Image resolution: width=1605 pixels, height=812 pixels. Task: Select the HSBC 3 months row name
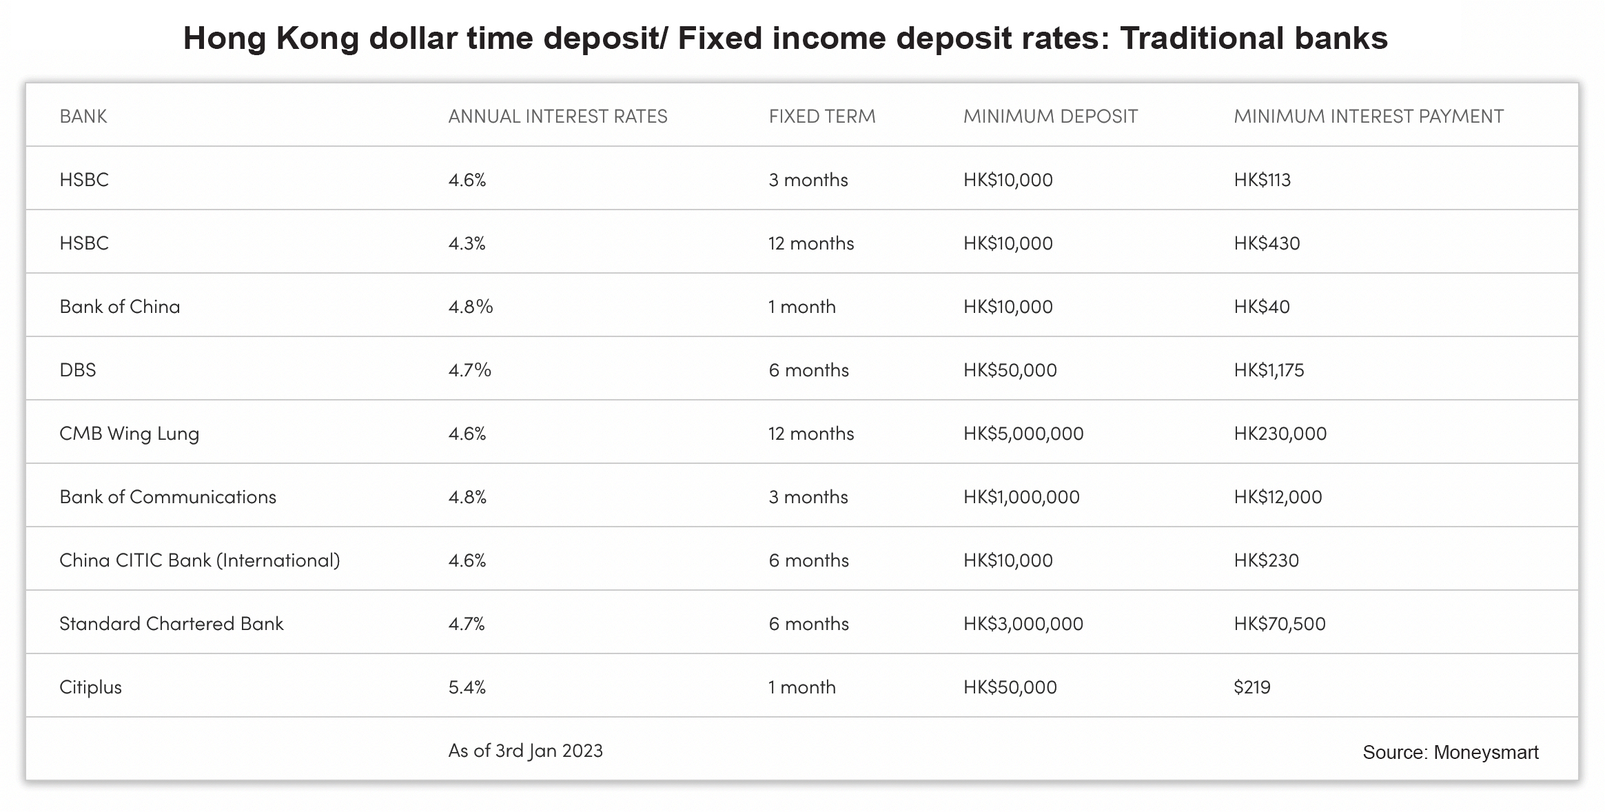click(x=84, y=179)
